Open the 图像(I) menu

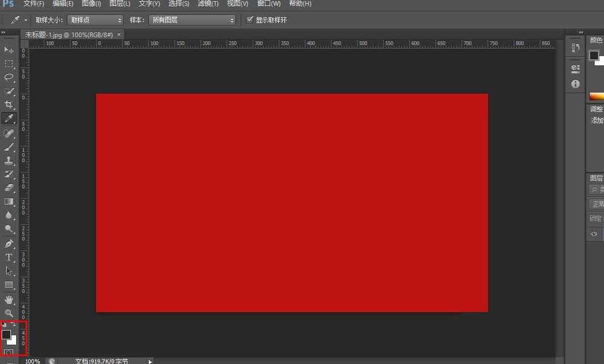[x=91, y=4]
